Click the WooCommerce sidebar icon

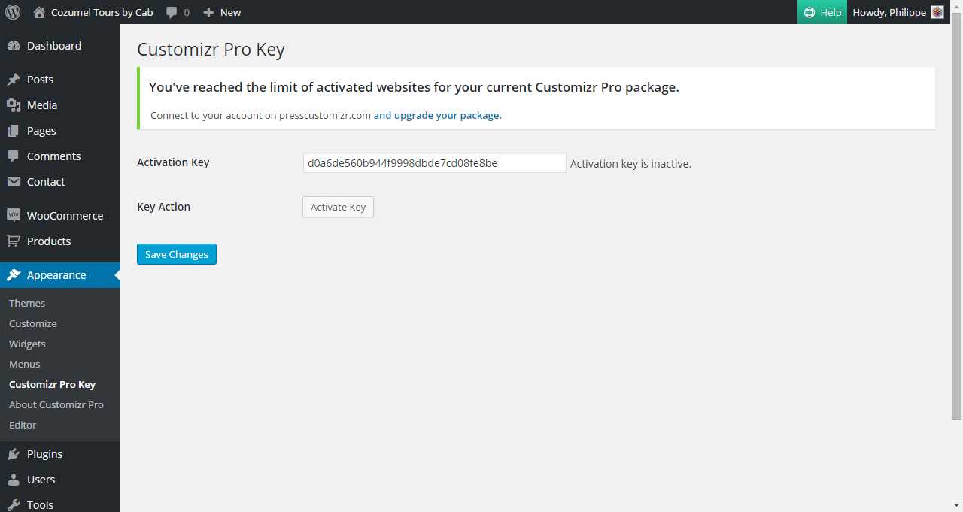click(x=14, y=216)
